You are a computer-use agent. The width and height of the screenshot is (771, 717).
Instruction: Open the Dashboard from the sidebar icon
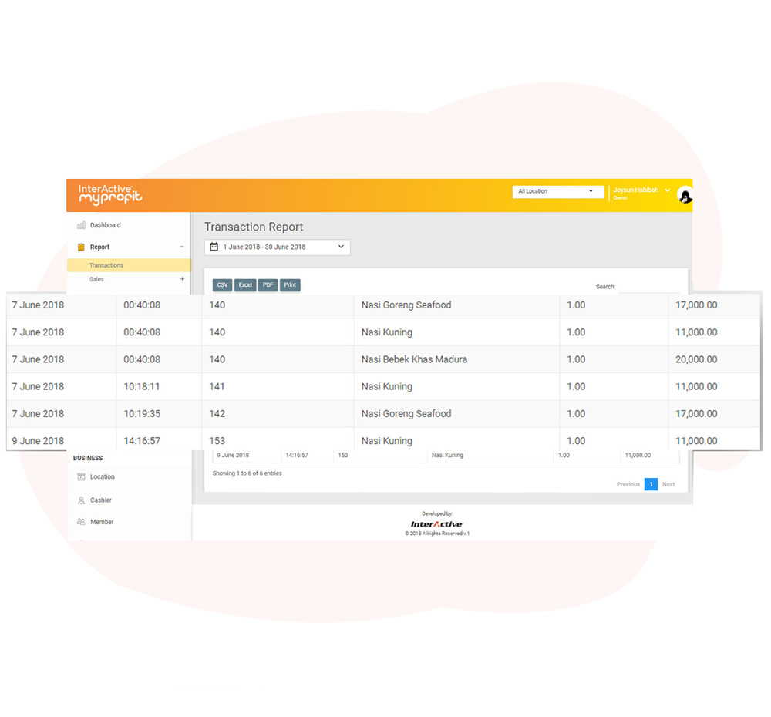coord(82,225)
